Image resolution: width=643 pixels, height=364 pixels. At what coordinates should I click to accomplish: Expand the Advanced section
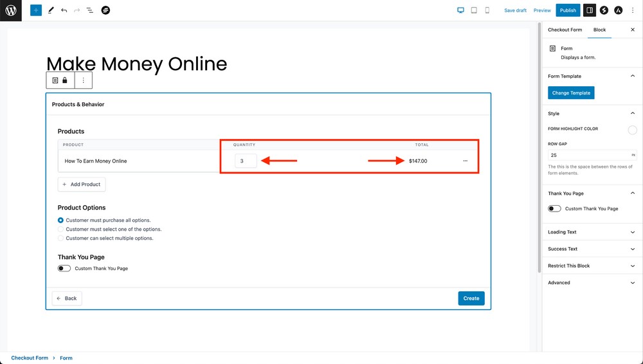click(593, 282)
